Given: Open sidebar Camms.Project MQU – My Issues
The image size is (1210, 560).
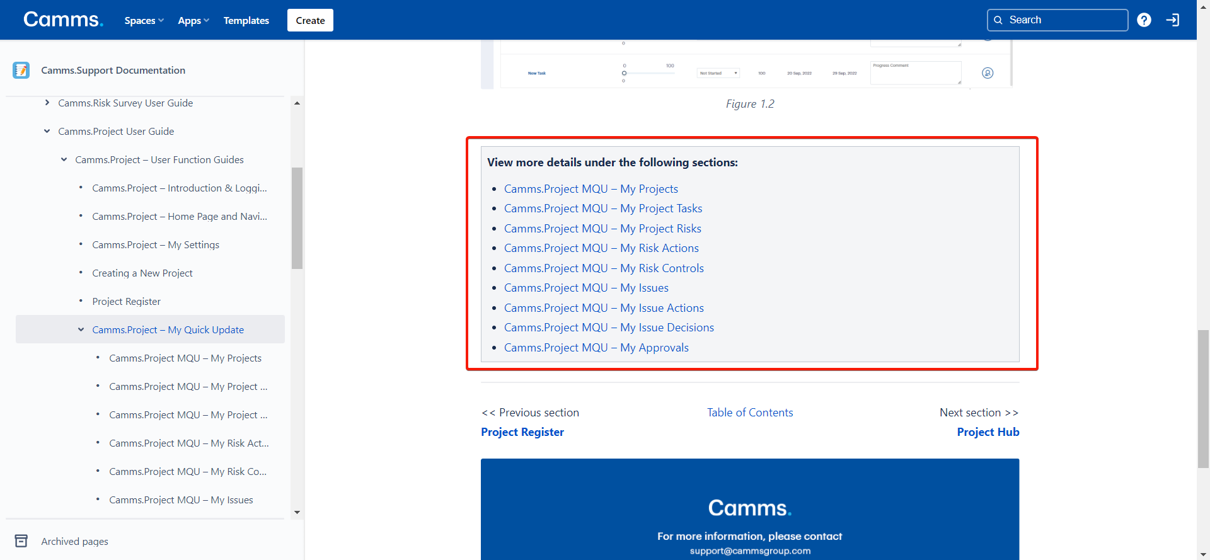Looking at the screenshot, I should coord(181,500).
